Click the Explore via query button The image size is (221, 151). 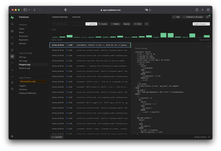[x=201, y=24]
